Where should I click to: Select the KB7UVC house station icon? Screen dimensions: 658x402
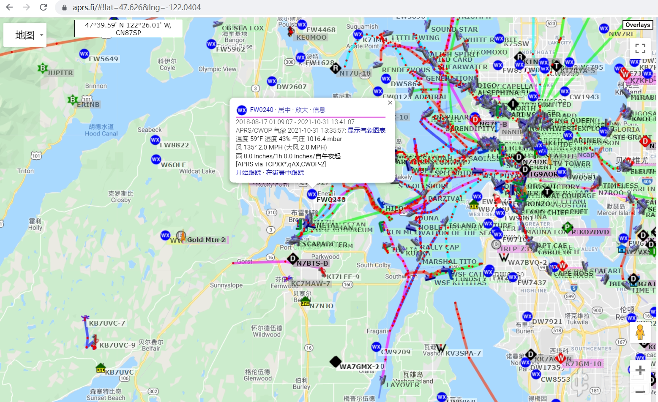tap(100, 368)
